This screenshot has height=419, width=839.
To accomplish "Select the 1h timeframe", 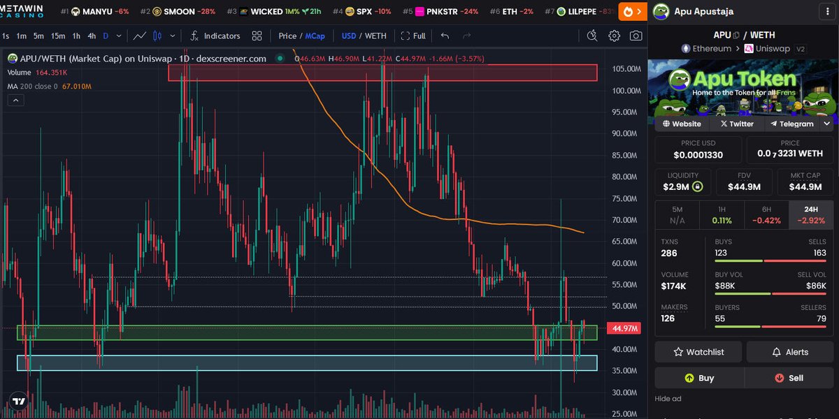I will pos(76,36).
